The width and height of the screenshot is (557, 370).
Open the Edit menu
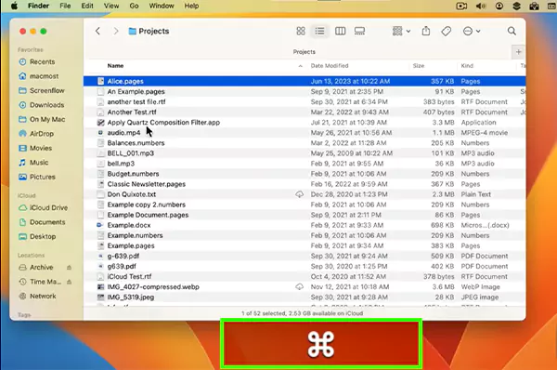87,7
